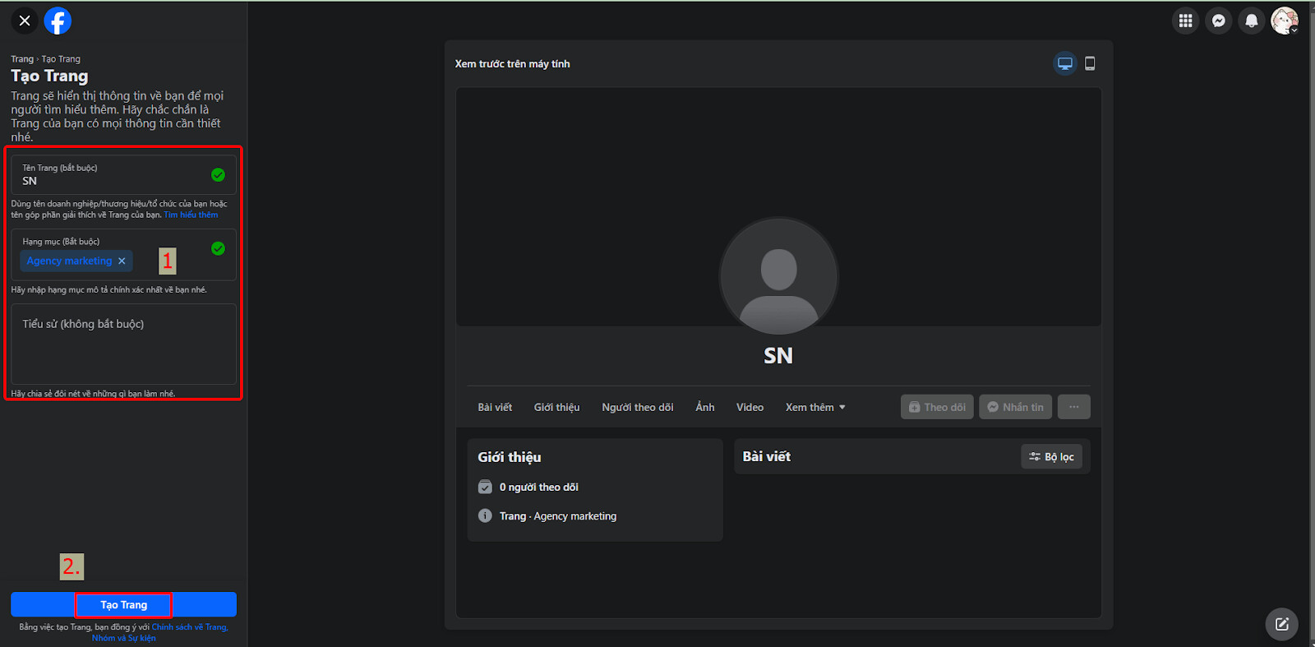Image resolution: width=1315 pixels, height=647 pixels.
Task: Select the Ảnh tab
Action: (x=705, y=407)
